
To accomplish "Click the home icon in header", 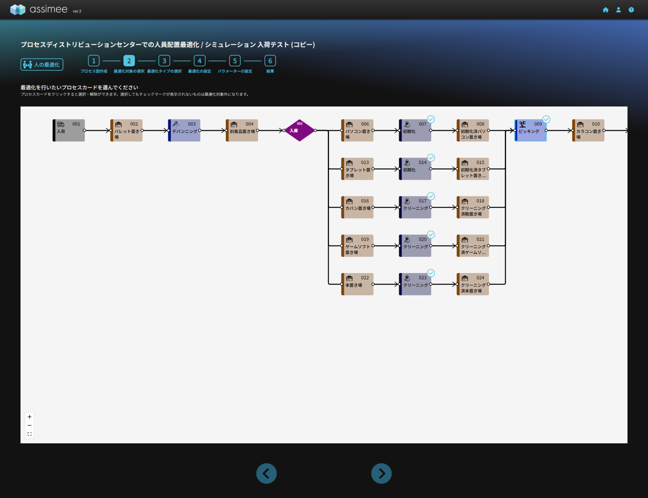I will (605, 10).
